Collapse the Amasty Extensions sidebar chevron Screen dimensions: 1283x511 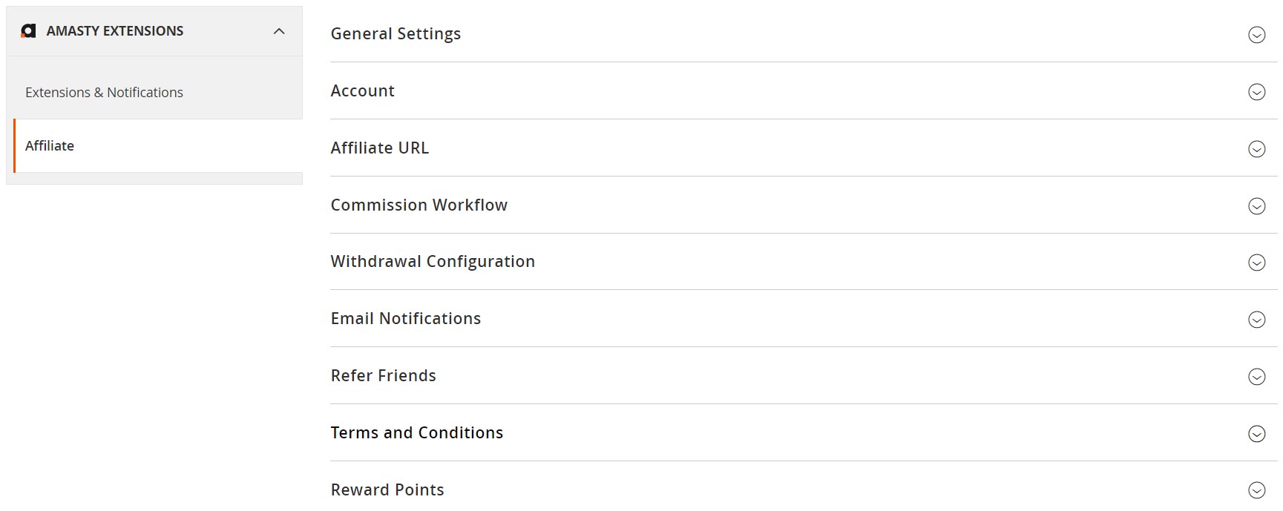pyautogui.click(x=279, y=31)
